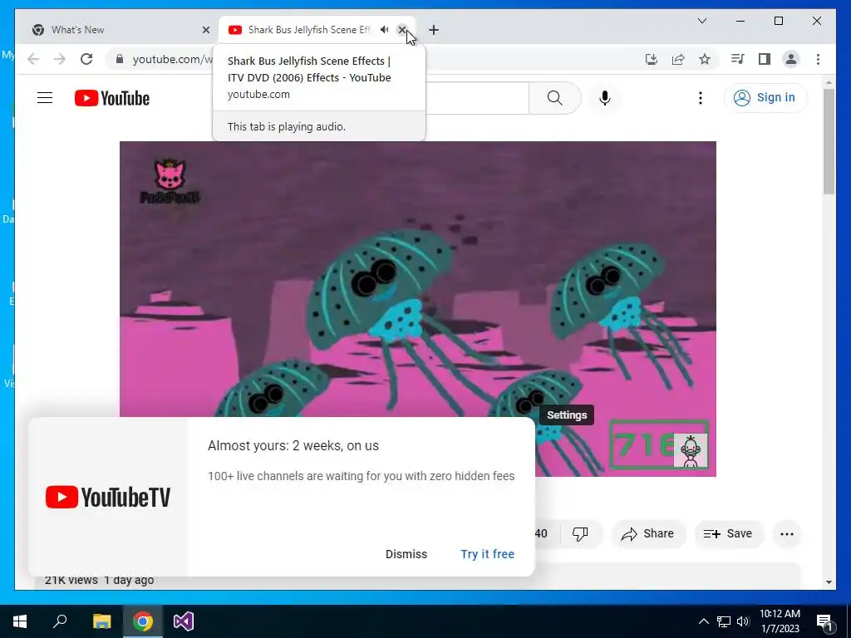851x638 pixels.
Task: Open a new Chrome tab
Action: coord(433,30)
